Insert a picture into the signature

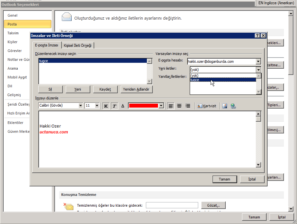point(225,106)
